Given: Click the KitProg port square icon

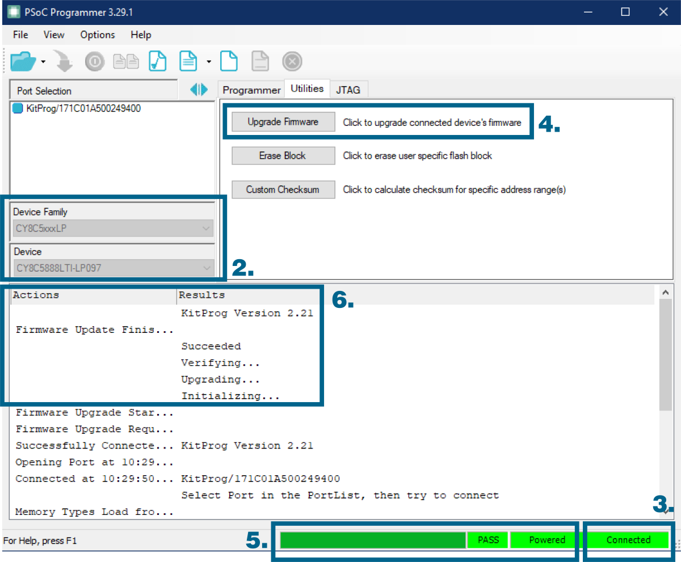Looking at the screenshot, I should (x=18, y=108).
